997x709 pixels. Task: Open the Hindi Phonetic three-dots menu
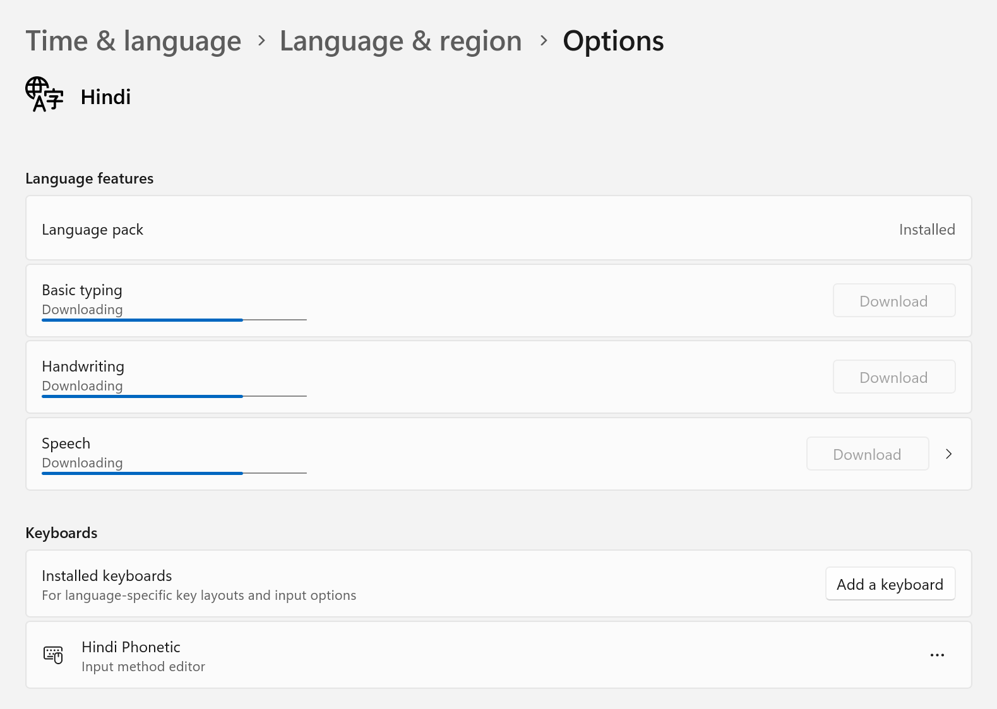(x=937, y=655)
